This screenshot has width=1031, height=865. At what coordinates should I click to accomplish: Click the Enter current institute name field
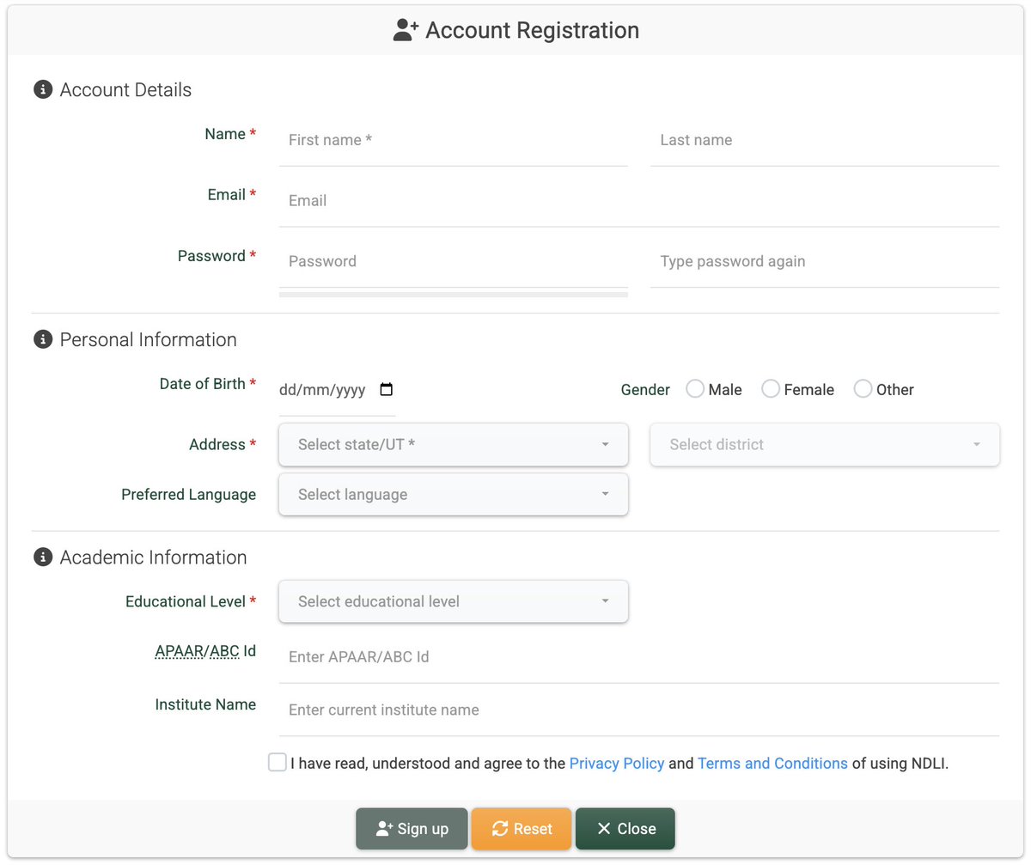click(639, 710)
